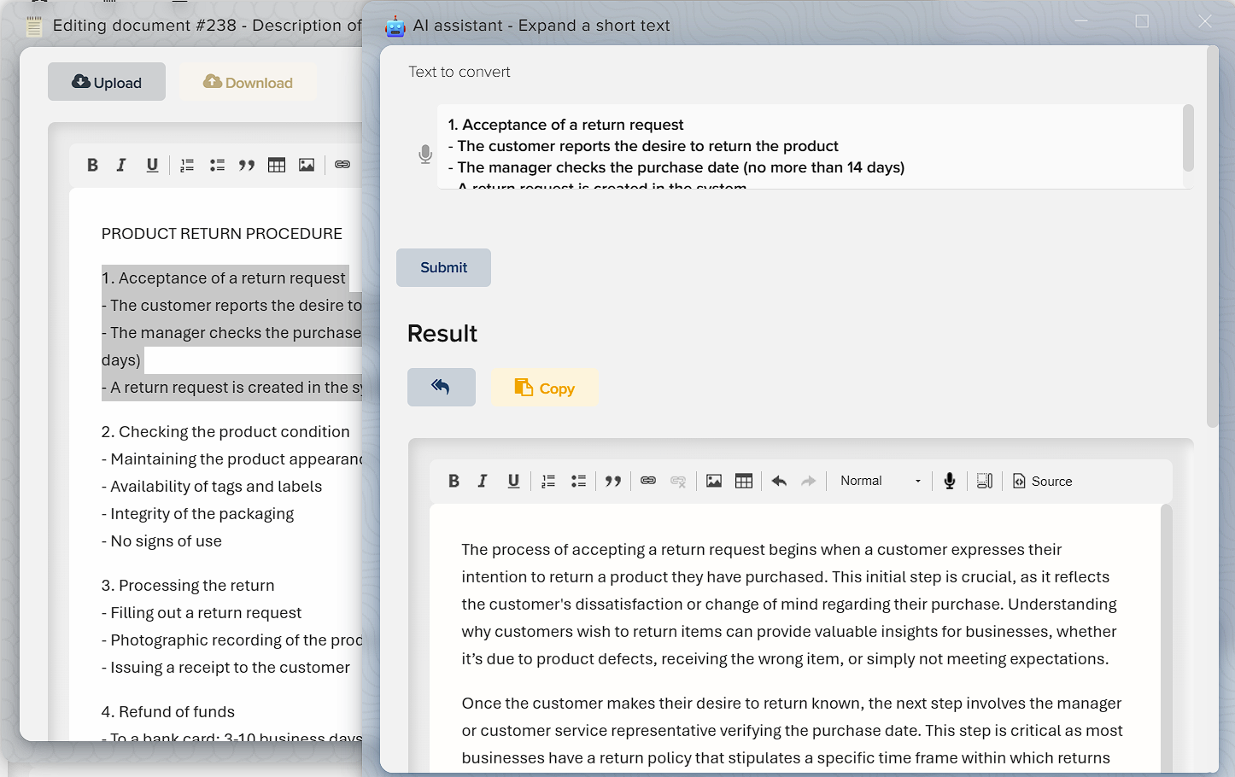The image size is (1235, 777).
Task: Click '4. Refund of funds' line
Action: (168, 712)
